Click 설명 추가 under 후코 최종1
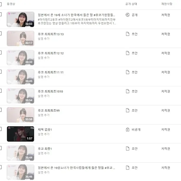Viewport: 181px width, 181px height. [x=44, y=153]
